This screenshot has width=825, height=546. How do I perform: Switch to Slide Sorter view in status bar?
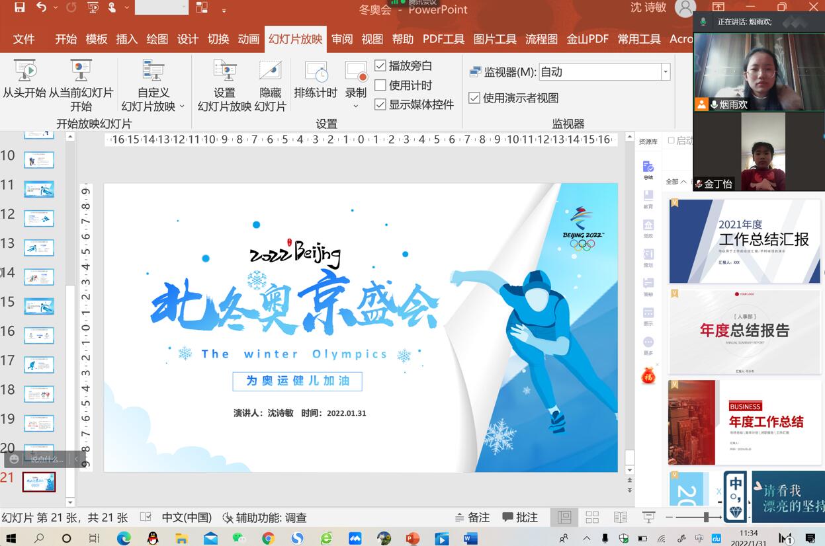click(592, 518)
